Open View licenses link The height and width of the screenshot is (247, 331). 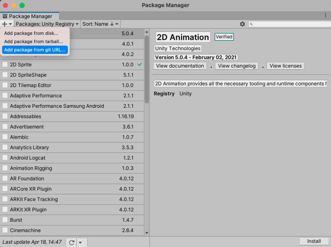coord(285,66)
